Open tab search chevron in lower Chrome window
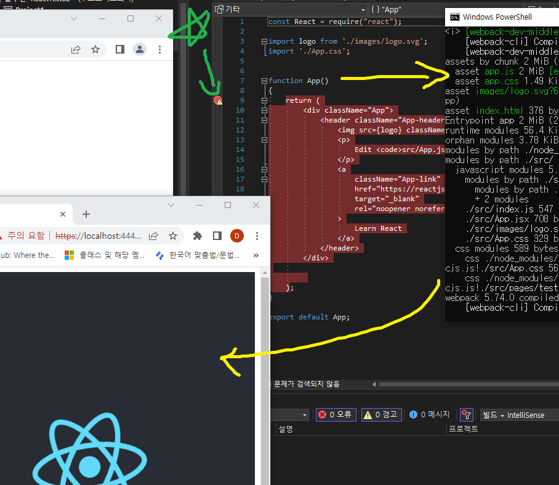 pos(171,205)
